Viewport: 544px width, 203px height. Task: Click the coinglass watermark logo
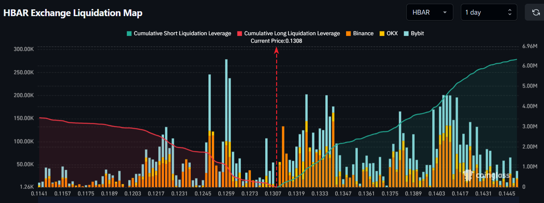pos(487,175)
